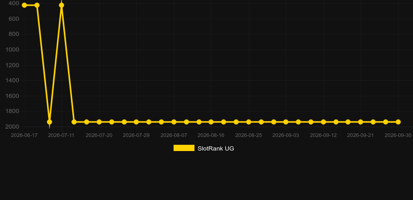Select the data point above 2026-08-07

click(174, 122)
